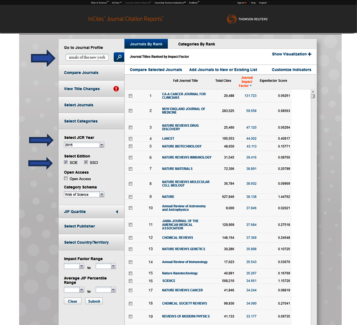This screenshot has width=357, height=325.
Task: Select the Lancet row checkbox
Action: click(130, 139)
